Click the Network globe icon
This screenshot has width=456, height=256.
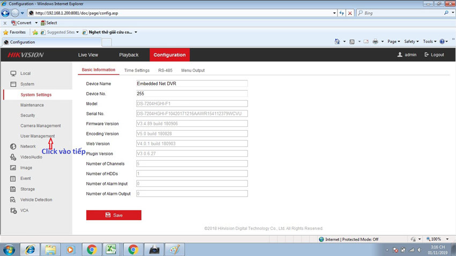pyautogui.click(x=13, y=146)
